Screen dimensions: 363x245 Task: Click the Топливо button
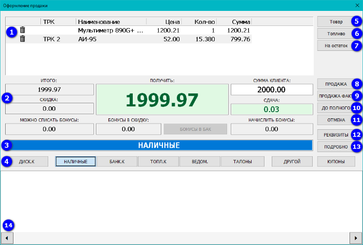point(335,33)
